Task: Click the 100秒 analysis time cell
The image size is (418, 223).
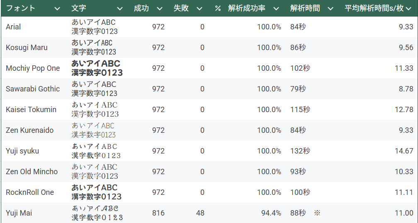Action: 300,192
